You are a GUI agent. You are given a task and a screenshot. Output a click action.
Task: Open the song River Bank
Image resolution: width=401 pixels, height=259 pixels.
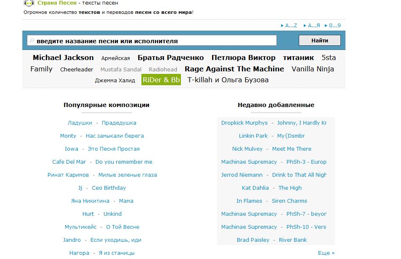[293, 240]
